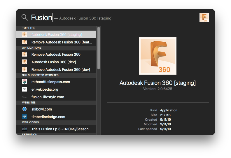Click the Spotlight magnifying glass icon
This screenshot has width=231, height=158.
point(24,17)
